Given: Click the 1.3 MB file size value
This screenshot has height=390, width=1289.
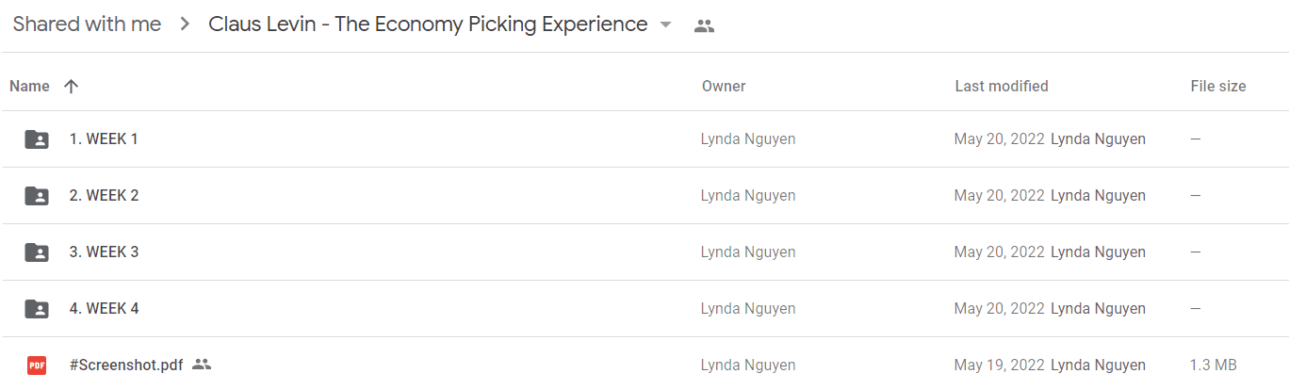Looking at the screenshot, I should point(1214,365).
